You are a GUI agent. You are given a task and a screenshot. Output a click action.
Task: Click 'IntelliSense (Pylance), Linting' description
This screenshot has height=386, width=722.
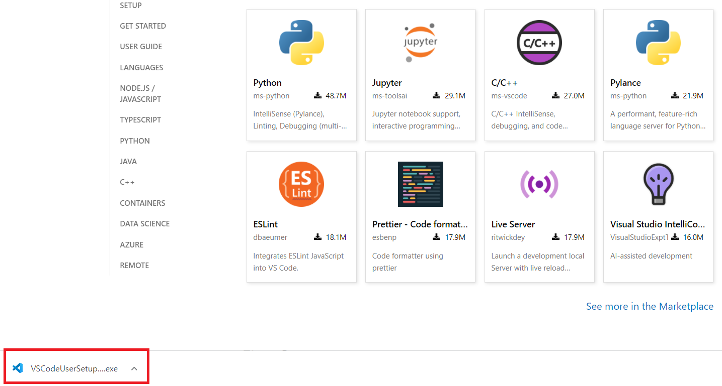point(300,120)
